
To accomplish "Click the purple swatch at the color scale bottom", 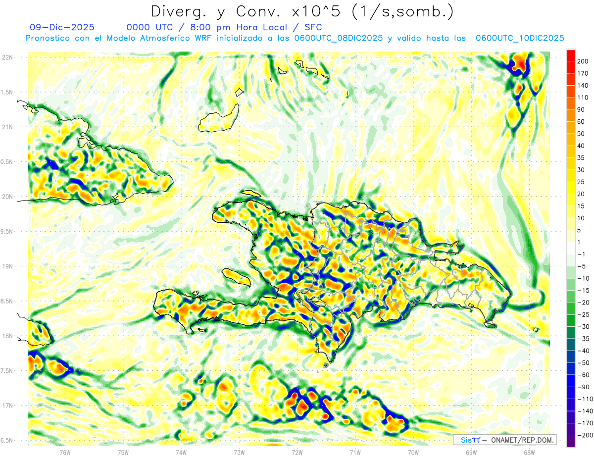I will 571,441.
